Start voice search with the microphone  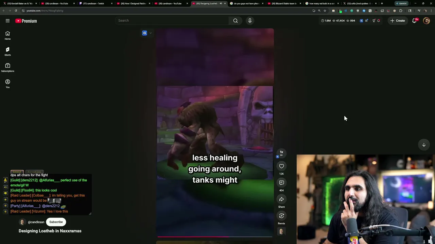(250, 21)
